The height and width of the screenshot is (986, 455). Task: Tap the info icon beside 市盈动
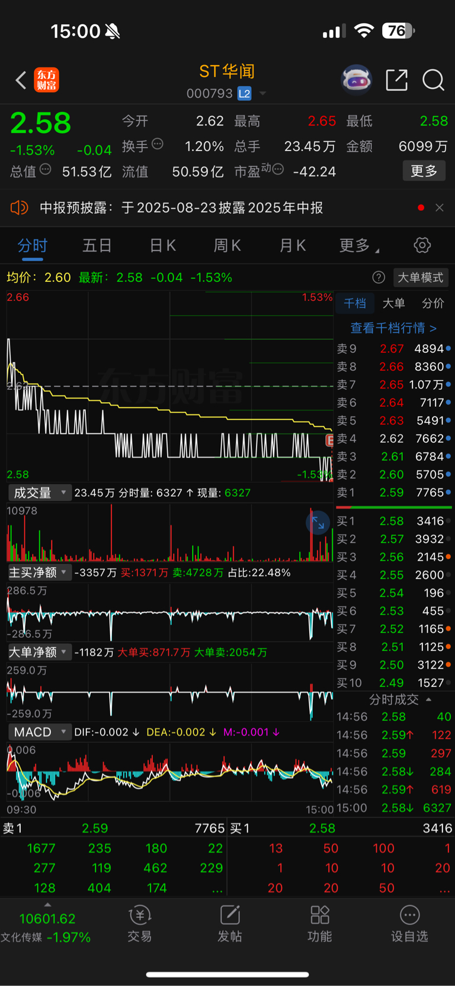(x=278, y=170)
